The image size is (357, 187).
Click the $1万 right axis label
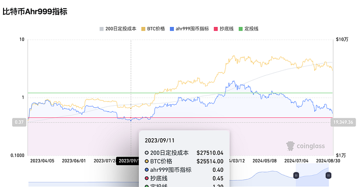341,155
